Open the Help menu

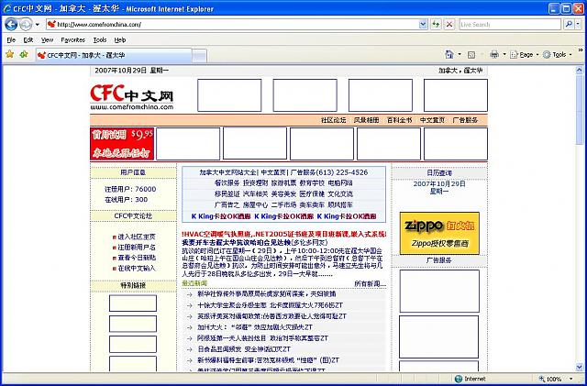click(x=120, y=39)
